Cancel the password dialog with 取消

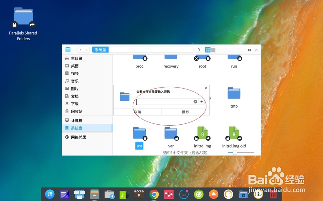point(137,112)
